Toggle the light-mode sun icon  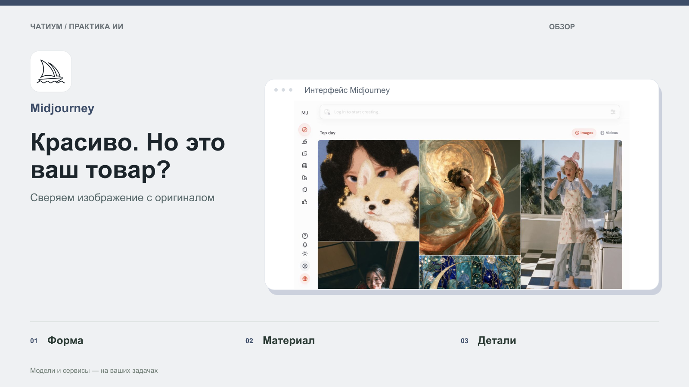point(305,254)
